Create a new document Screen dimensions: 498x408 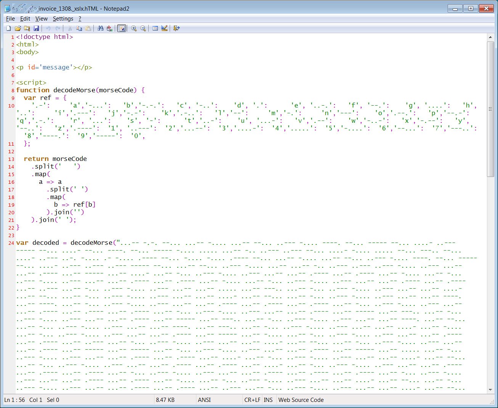tap(8, 28)
